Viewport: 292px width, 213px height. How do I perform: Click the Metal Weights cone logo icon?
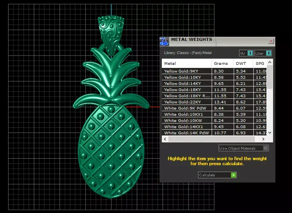(164, 41)
